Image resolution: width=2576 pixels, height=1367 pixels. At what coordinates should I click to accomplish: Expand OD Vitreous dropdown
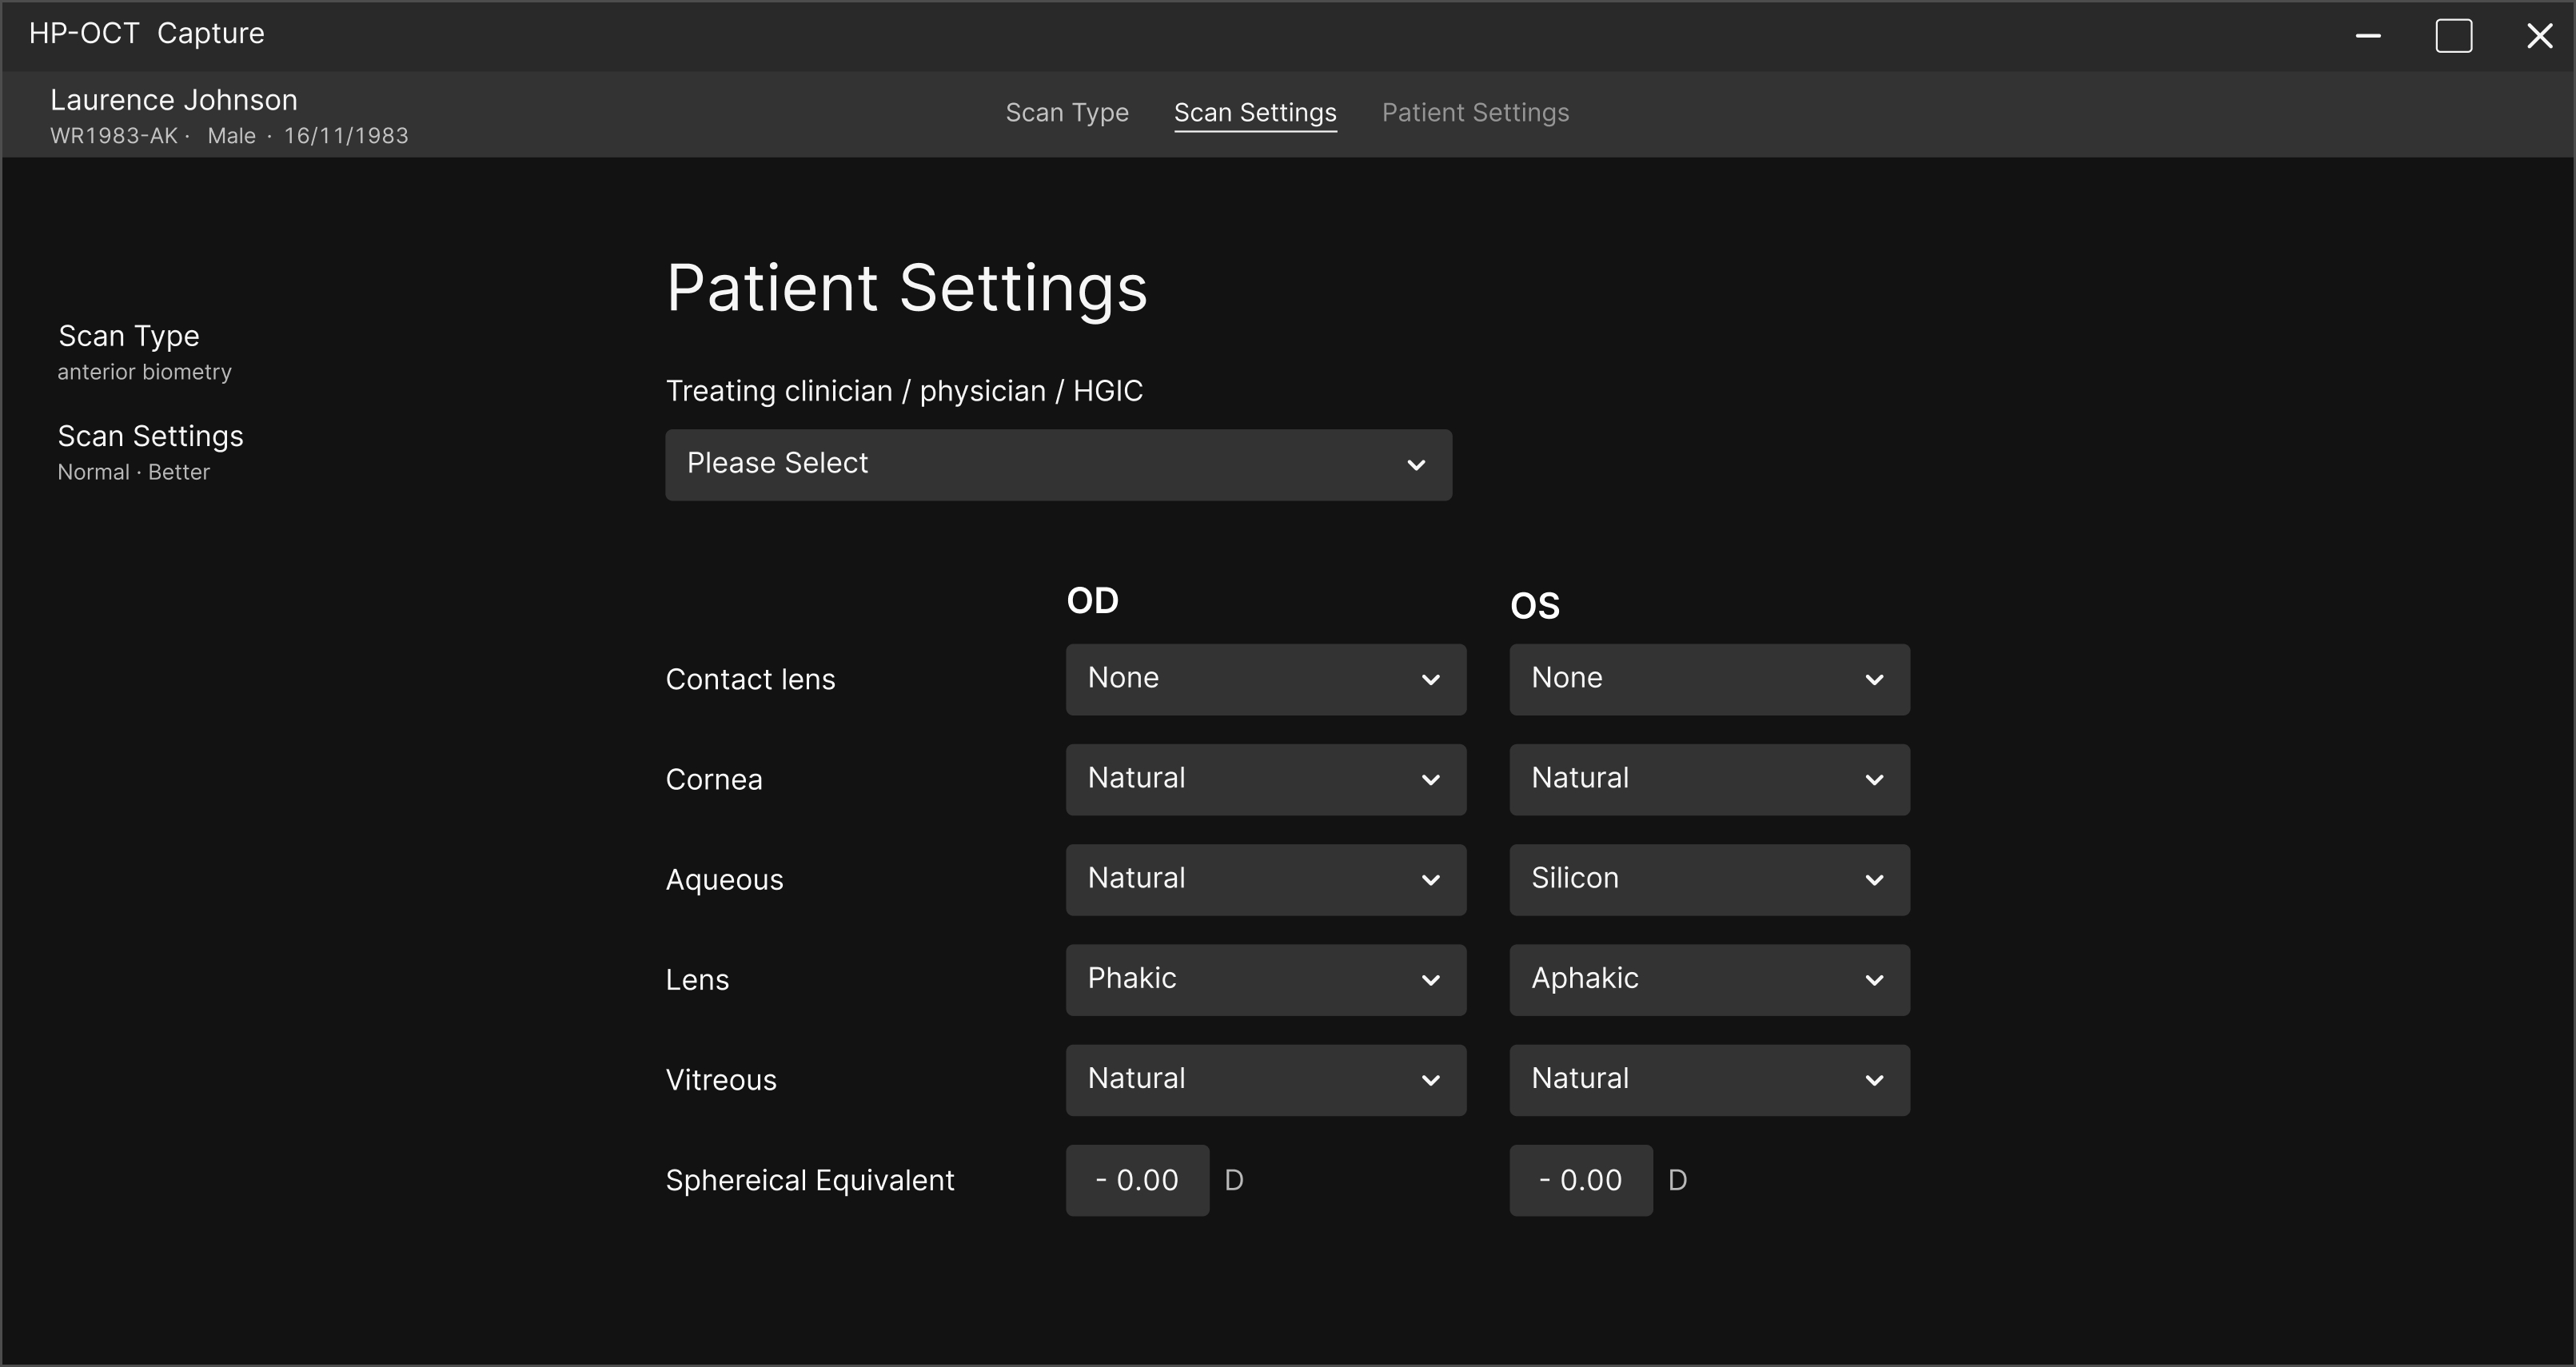[1265, 1079]
